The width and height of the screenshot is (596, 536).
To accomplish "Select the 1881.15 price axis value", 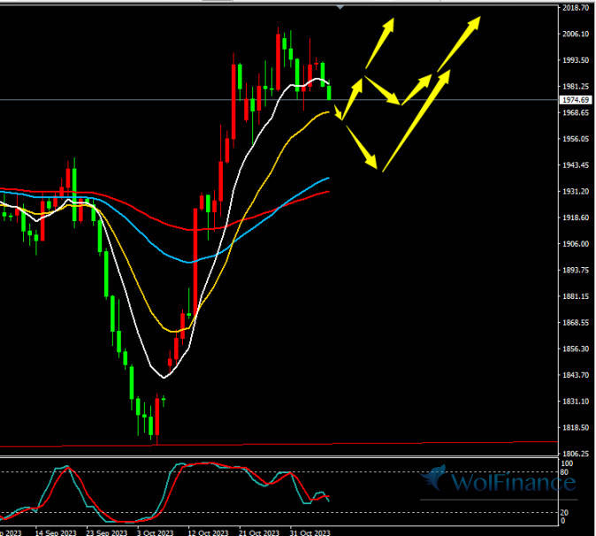I will pos(576,296).
